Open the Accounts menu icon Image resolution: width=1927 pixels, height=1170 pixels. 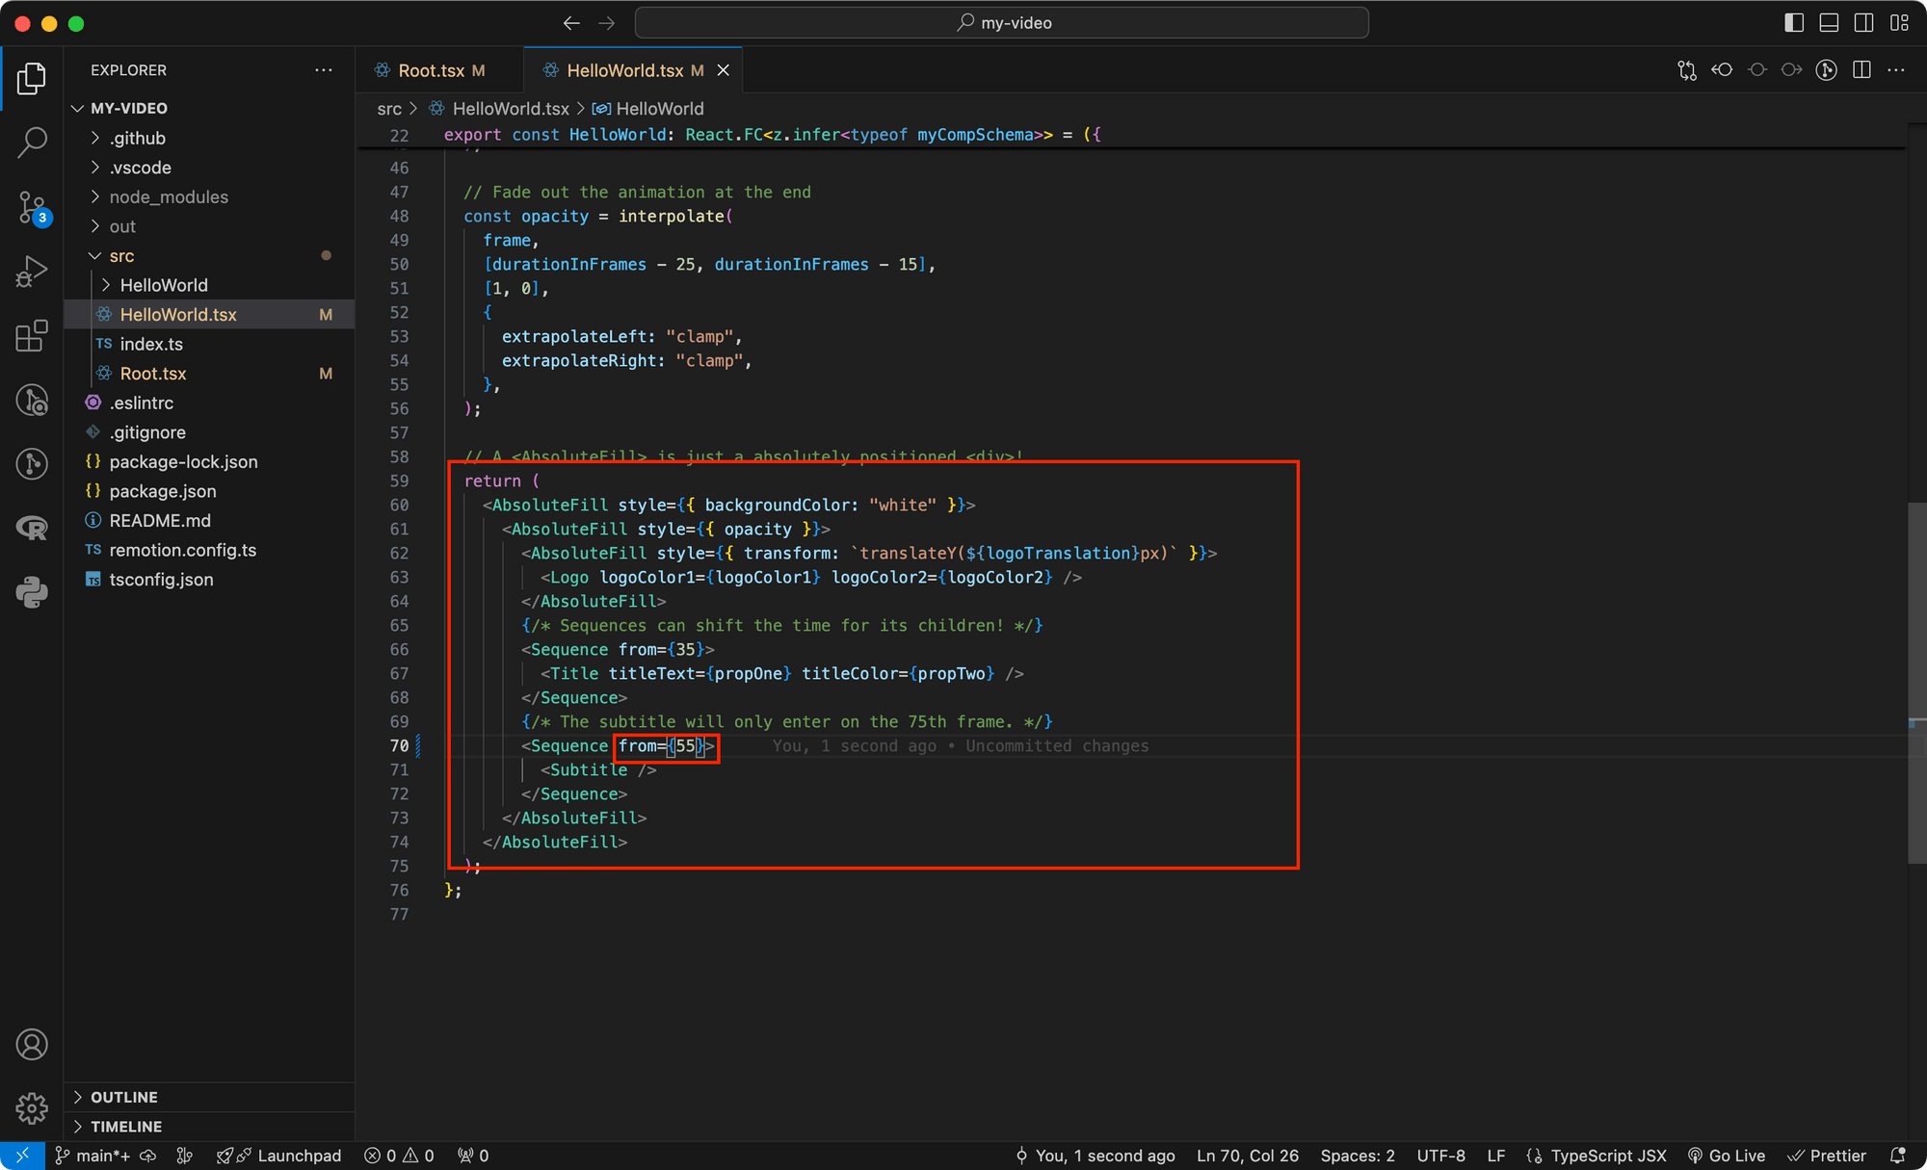[x=32, y=1045]
